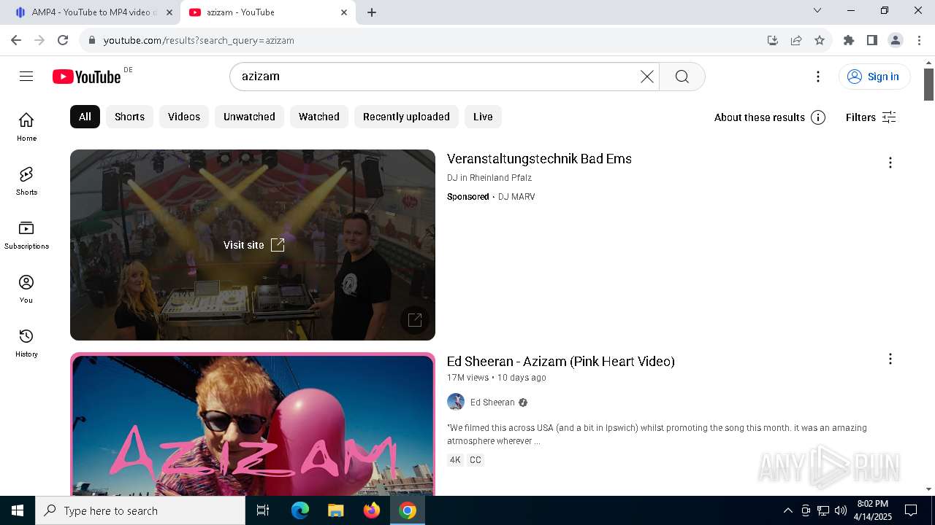Viewport: 935px width, 525px height.
Task: Open options menu for Azizam video
Action: pos(890,359)
